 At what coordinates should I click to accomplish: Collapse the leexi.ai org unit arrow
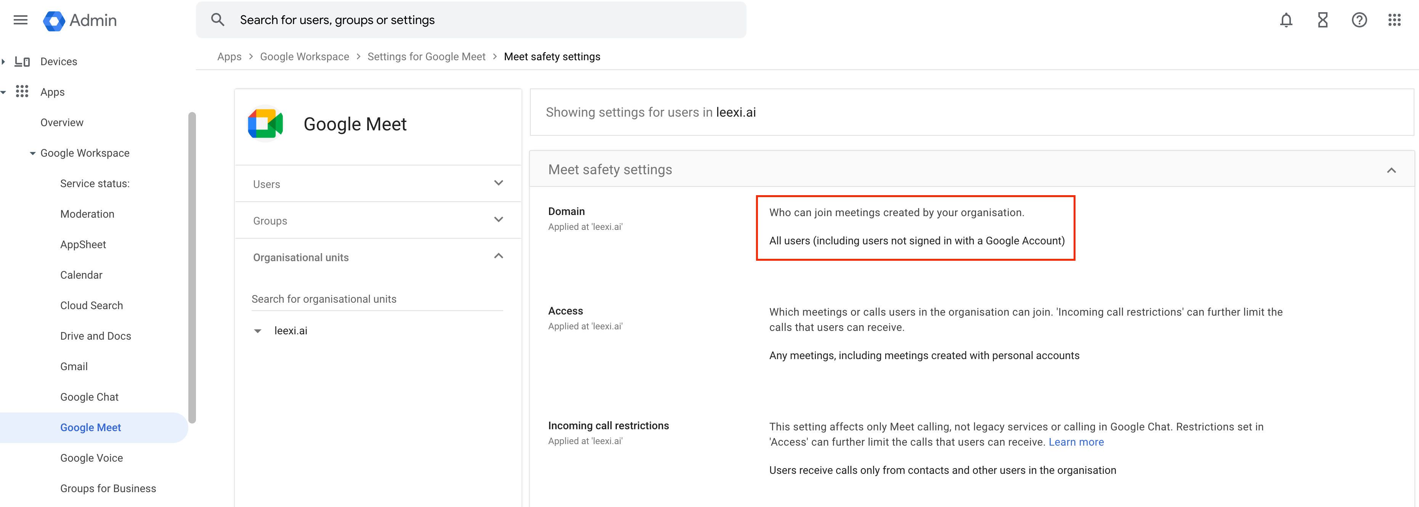click(257, 331)
